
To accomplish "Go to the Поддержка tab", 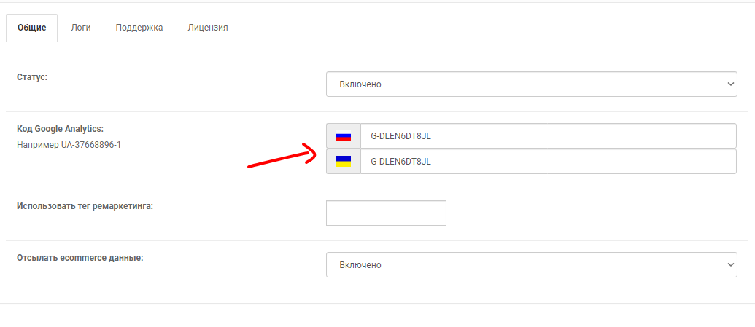I will pos(139,28).
